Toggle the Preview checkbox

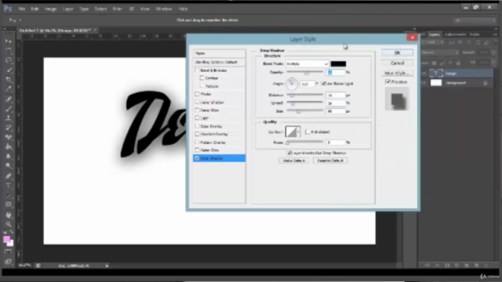pyautogui.click(x=388, y=81)
